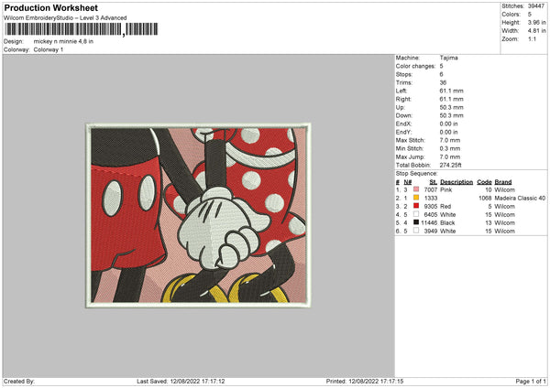Viewport: 550px width, 388px height.
Task: Click the machine name Tajima
Action: pyautogui.click(x=448, y=58)
